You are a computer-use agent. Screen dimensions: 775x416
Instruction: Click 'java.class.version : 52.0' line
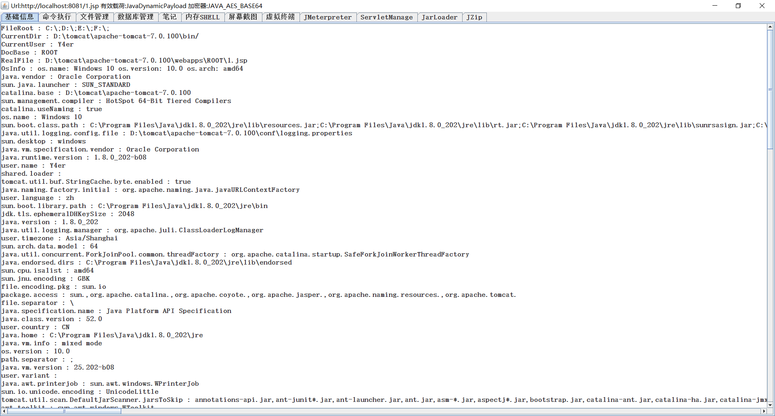52,319
